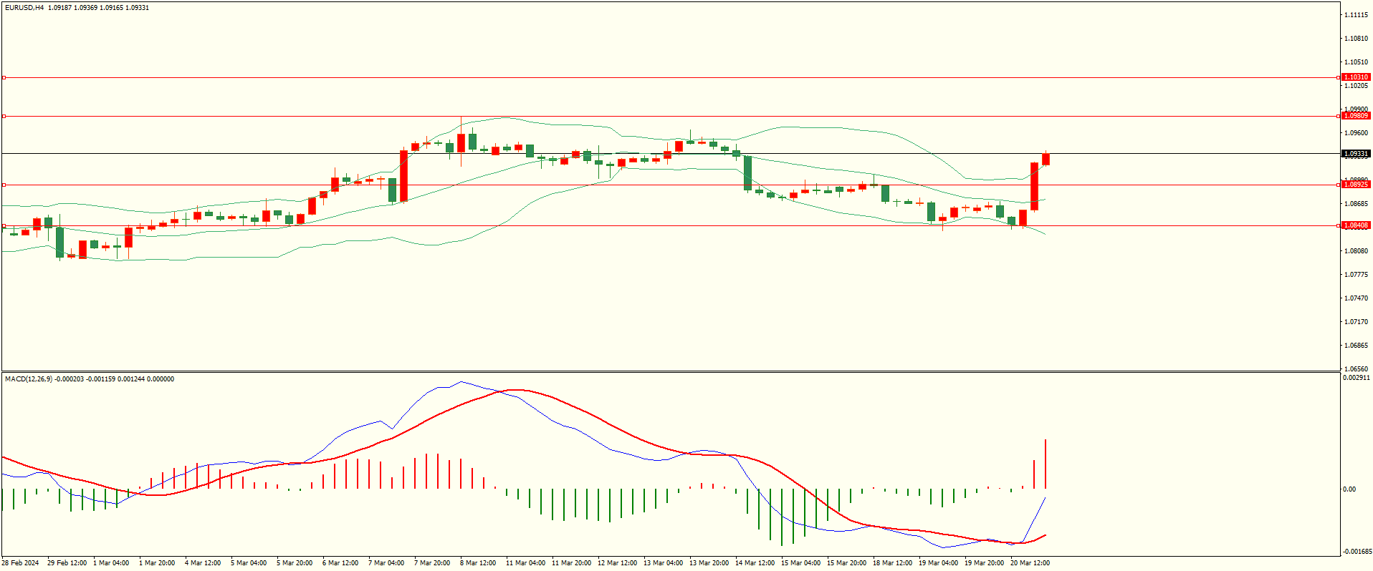Click the 1.07170 price scale value
This screenshot has width=1373, height=571.
pos(1357,322)
